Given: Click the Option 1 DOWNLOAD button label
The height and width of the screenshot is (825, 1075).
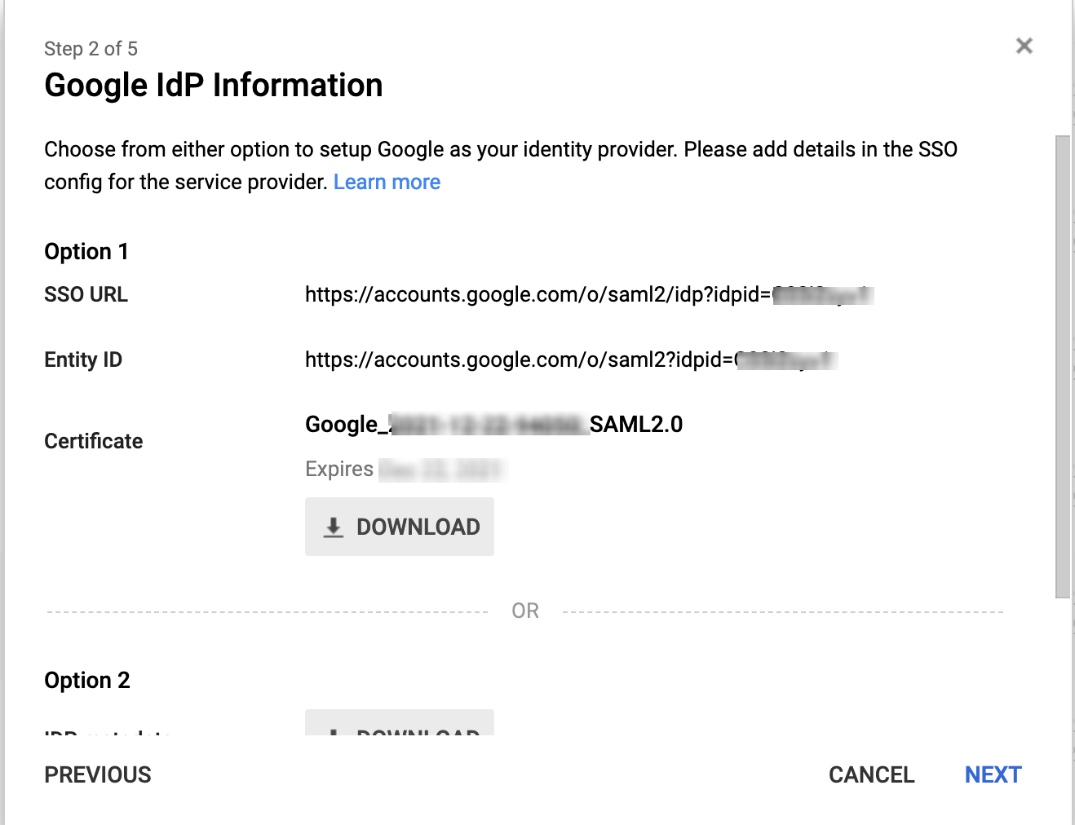Looking at the screenshot, I should [418, 527].
